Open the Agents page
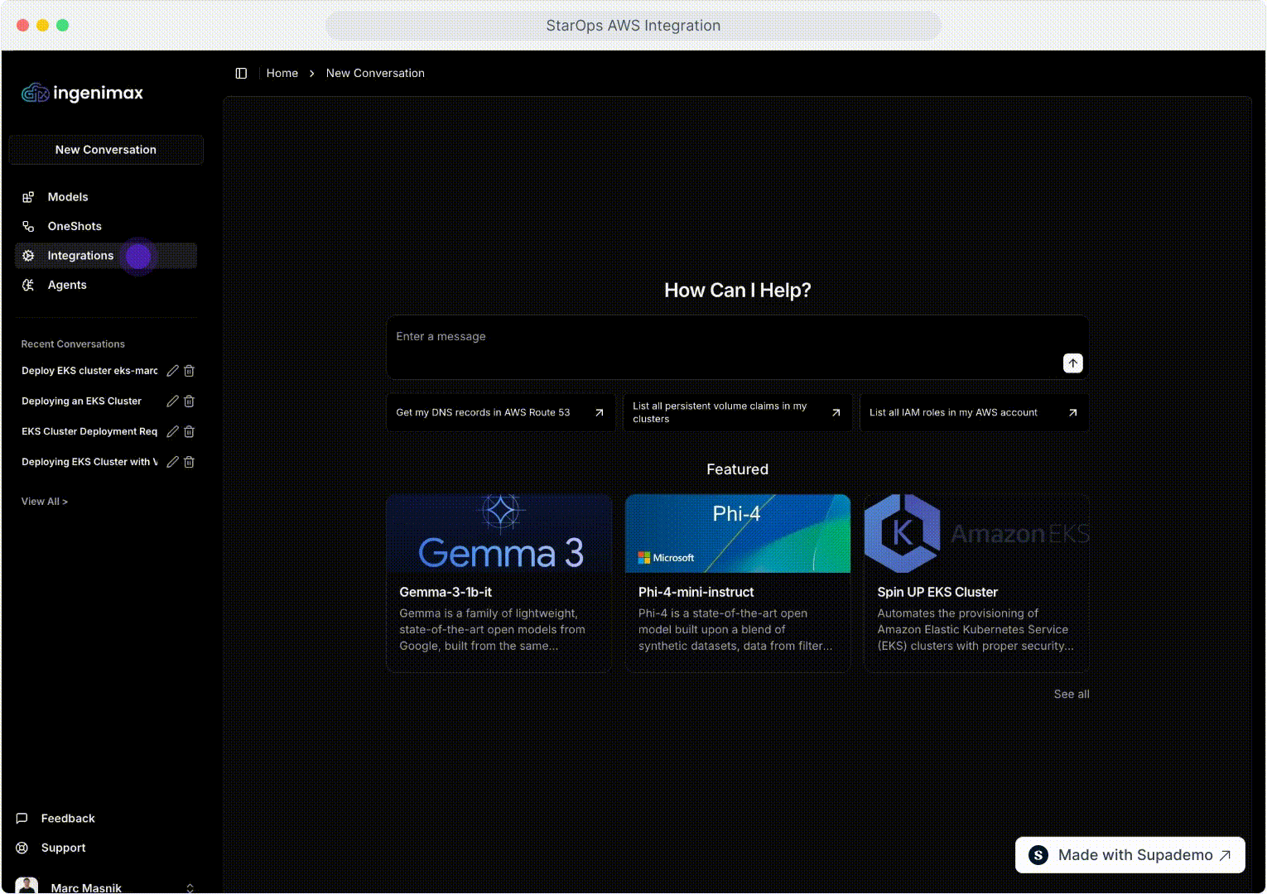The image size is (1267, 894). 66,285
